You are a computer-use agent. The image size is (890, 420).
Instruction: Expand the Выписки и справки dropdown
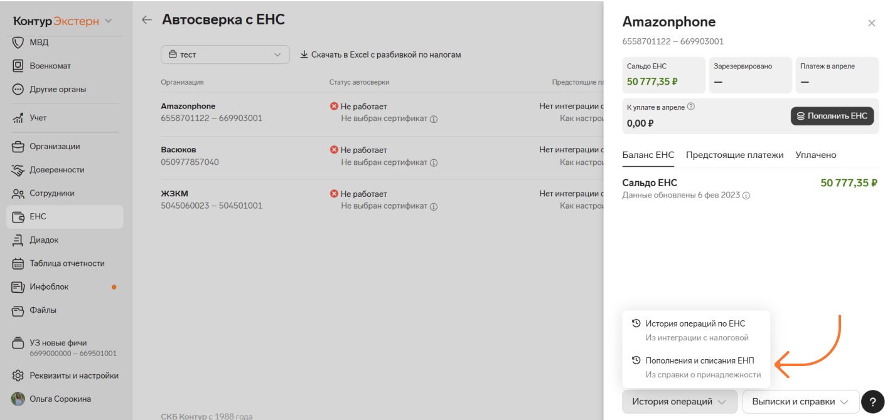[x=800, y=402]
